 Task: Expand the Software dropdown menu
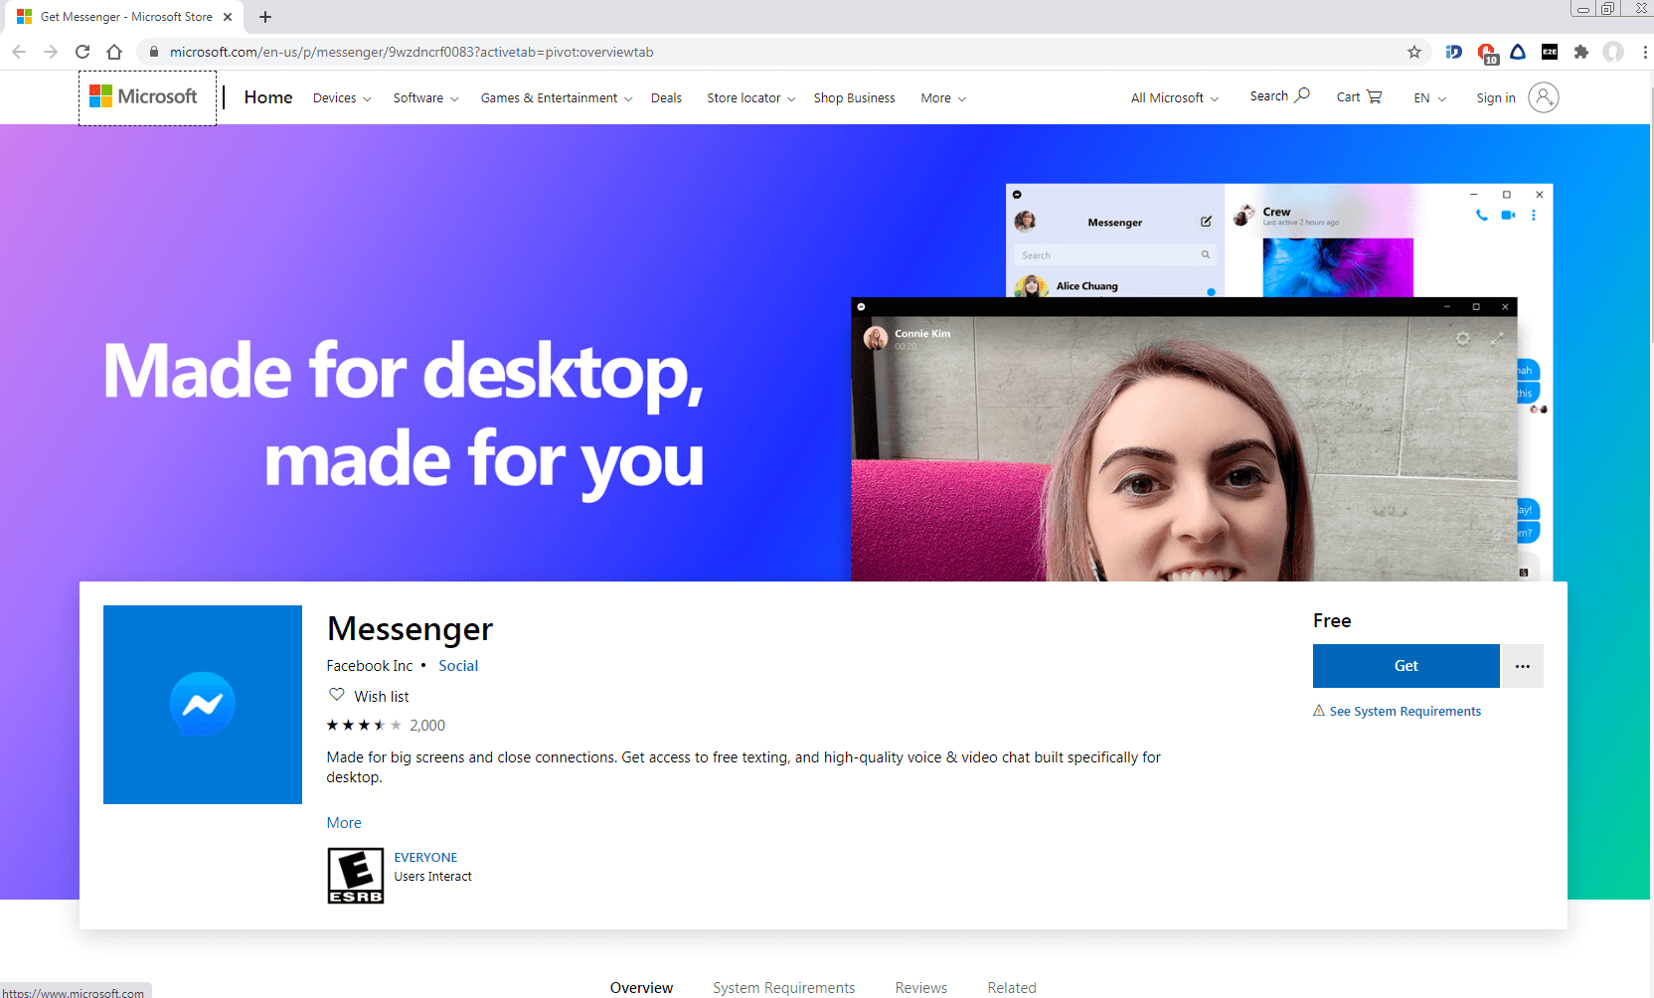click(x=425, y=98)
